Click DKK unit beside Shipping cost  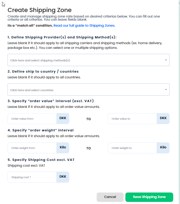point(63,177)
